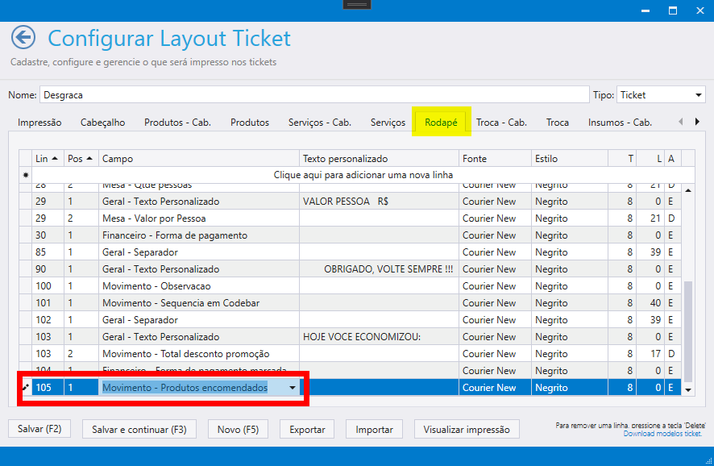This screenshot has height=466, width=714.
Task: Switch to the Troca tab
Action: click(x=558, y=123)
